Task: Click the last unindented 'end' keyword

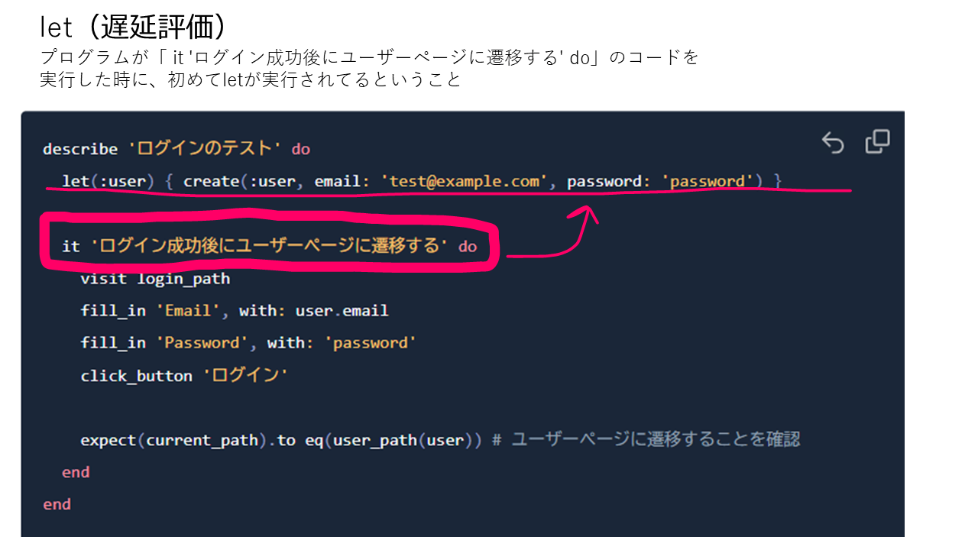Action: click(x=57, y=504)
